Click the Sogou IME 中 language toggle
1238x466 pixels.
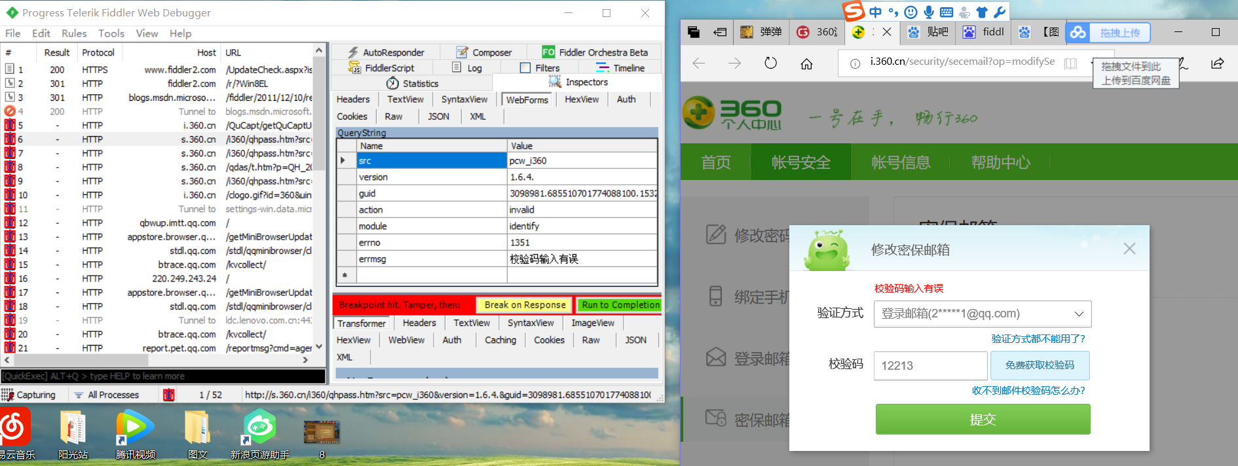[876, 12]
